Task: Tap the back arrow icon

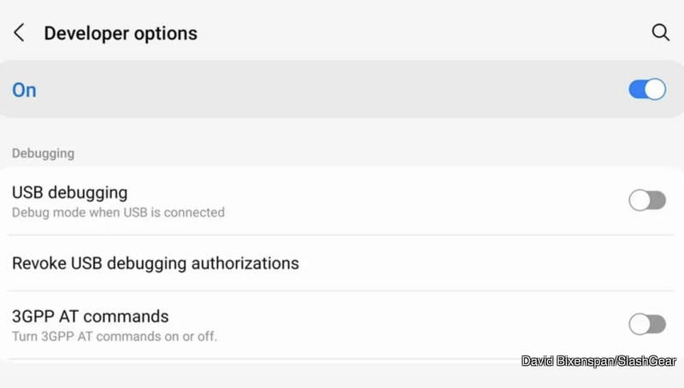Action: 19,33
